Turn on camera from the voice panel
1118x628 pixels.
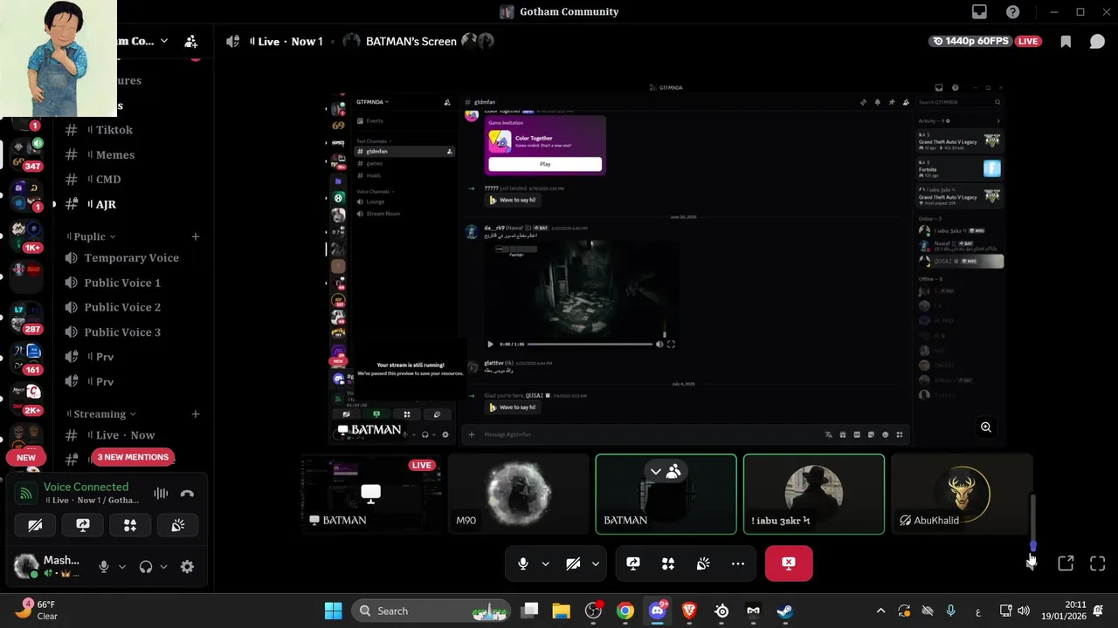pyautogui.click(x=35, y=525)
